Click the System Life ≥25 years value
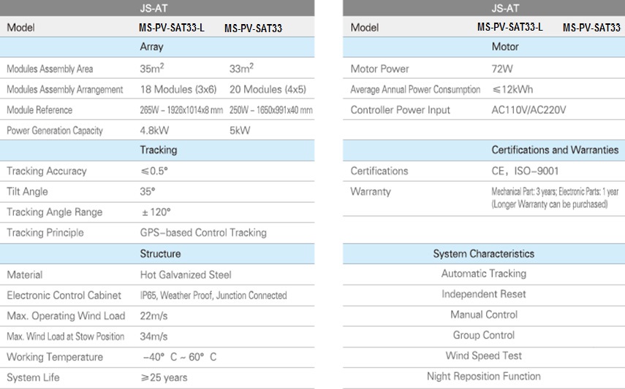The height and width of the screenshot is (389, 625). point(164,377)
